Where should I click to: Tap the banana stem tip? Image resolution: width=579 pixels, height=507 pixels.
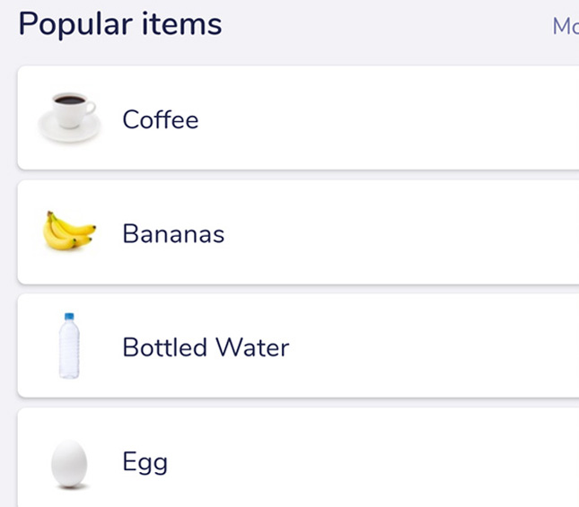pyautogui.click(x=49, y=214)
